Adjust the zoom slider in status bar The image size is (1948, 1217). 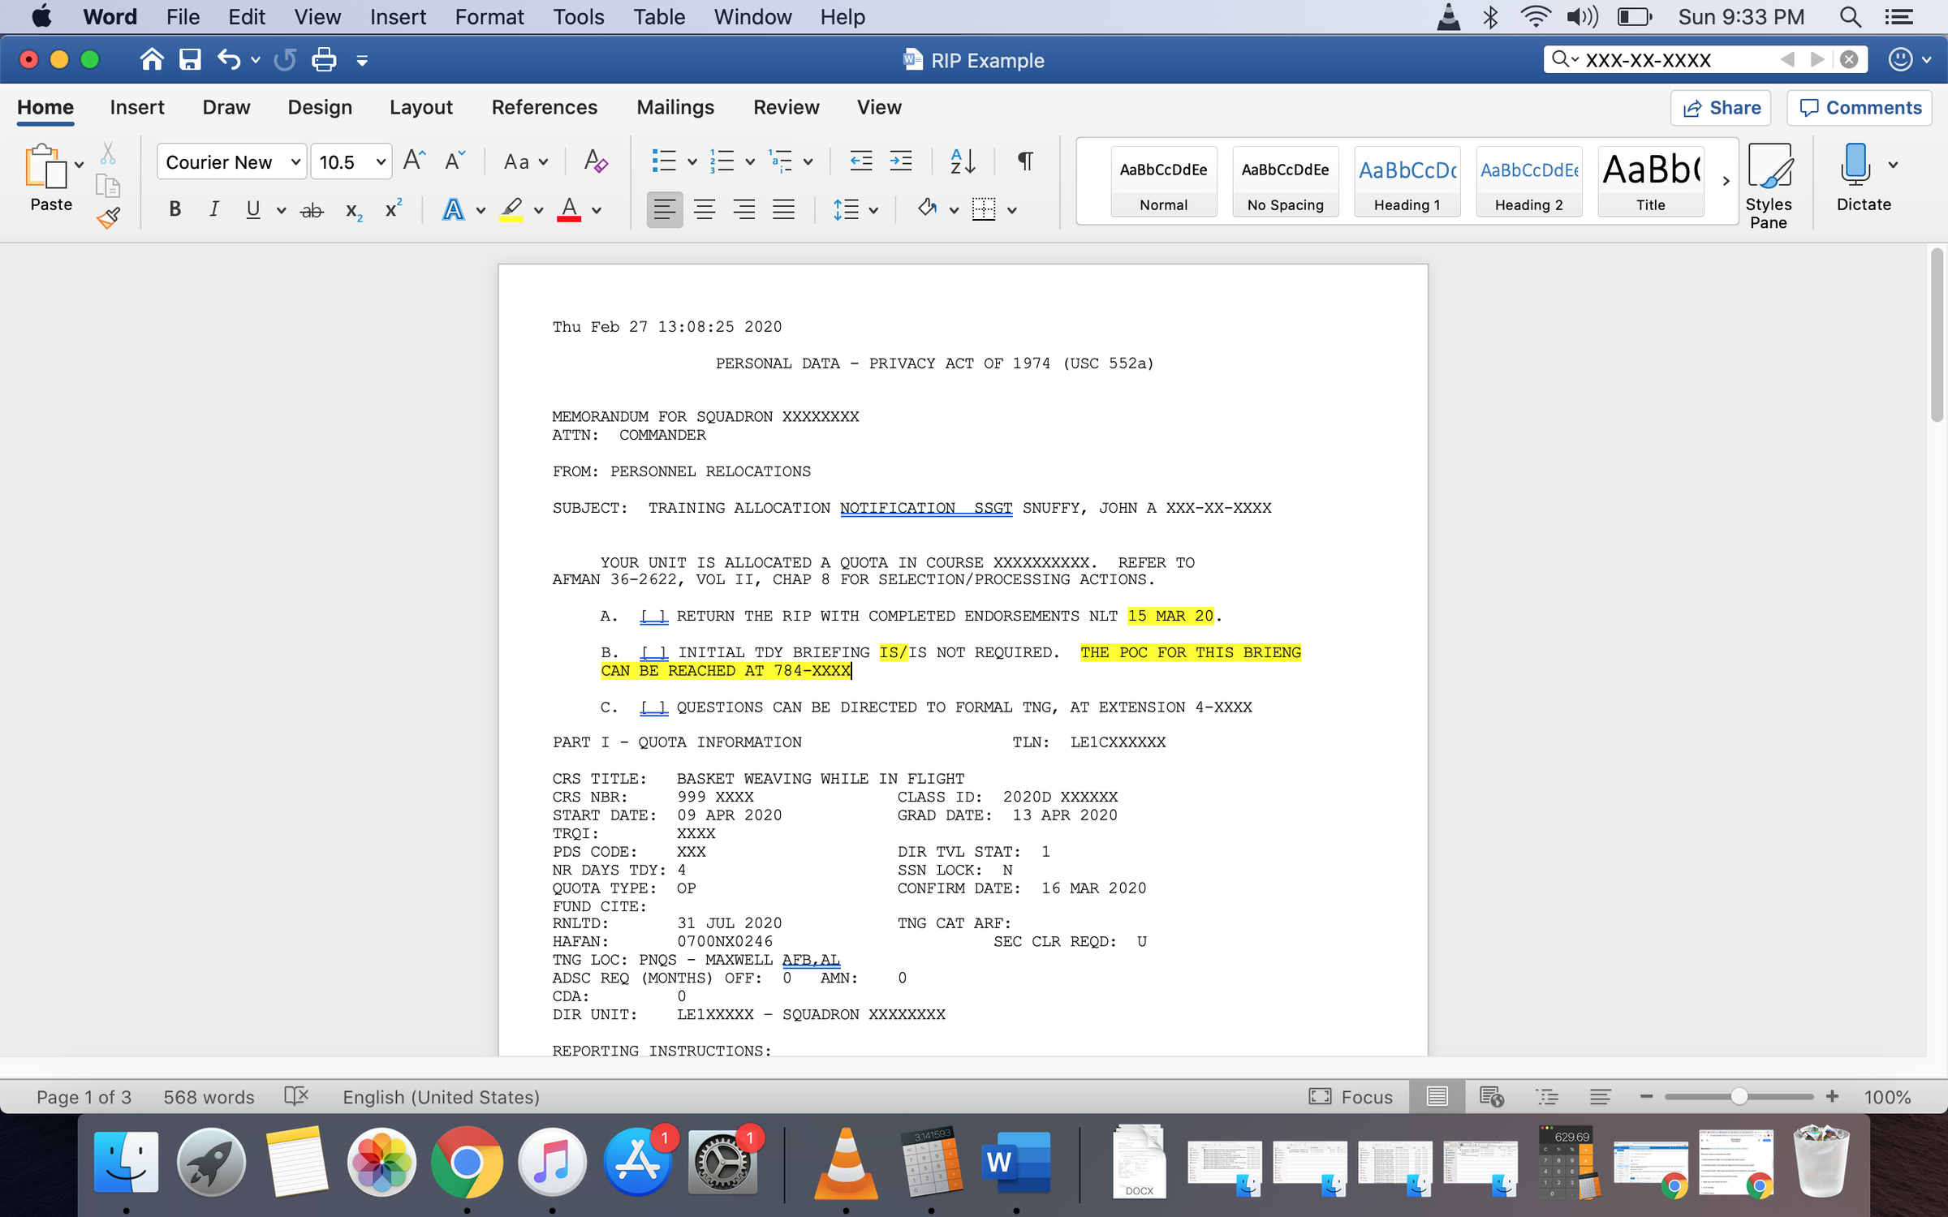[x=1738, y=1097]
